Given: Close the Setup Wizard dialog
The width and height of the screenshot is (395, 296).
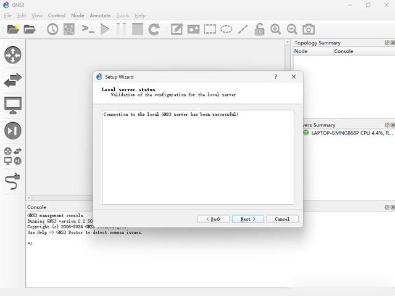Looking at the screenshot, I should pos(294,76).
